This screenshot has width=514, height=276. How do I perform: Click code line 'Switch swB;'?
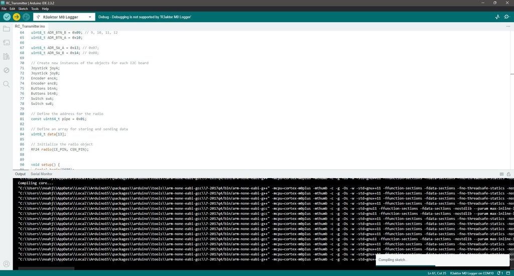click(x=42, y=103)
